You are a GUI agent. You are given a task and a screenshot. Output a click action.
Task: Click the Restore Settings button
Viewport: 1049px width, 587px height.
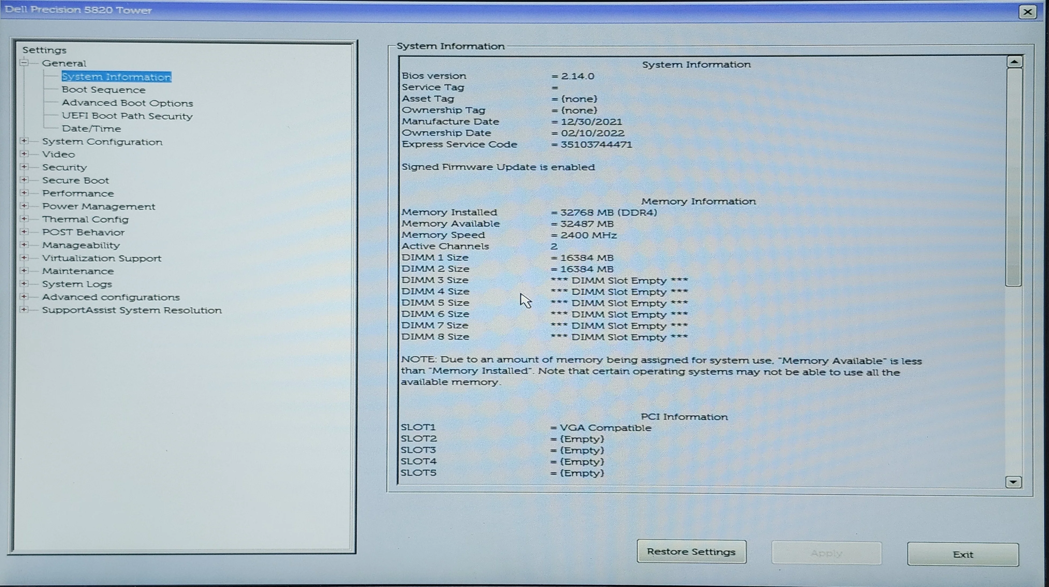click(692, 552)
